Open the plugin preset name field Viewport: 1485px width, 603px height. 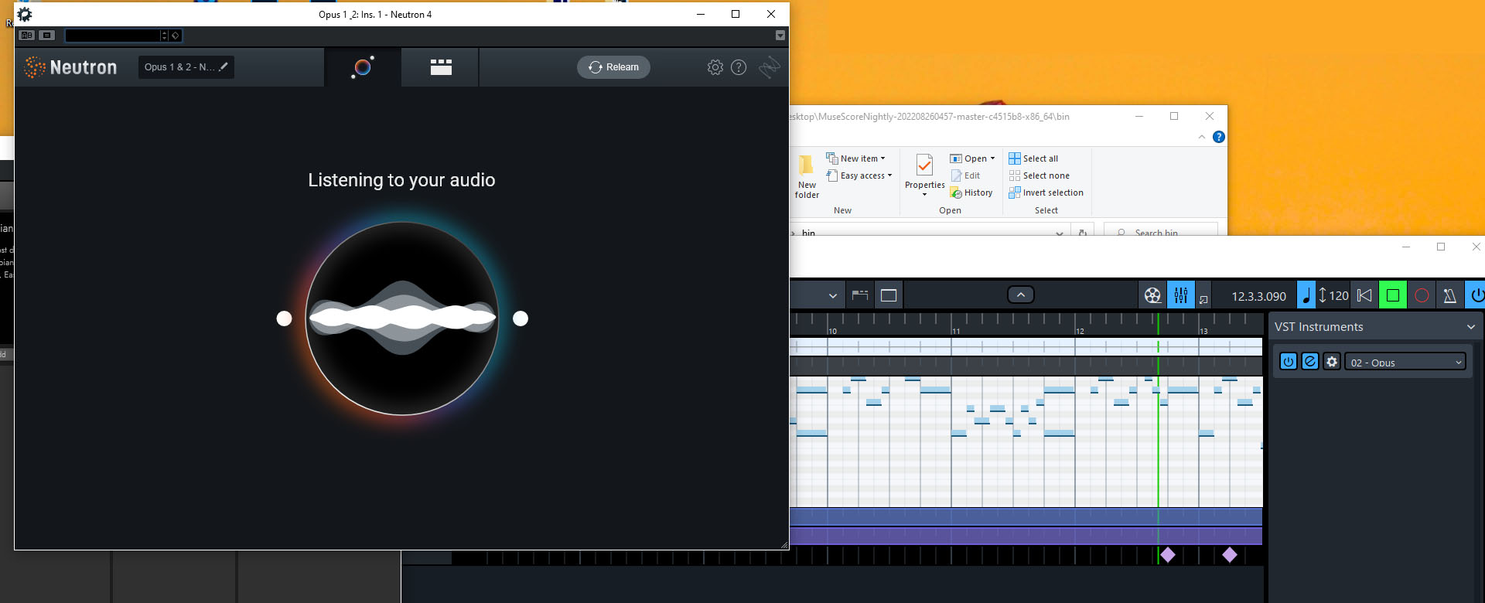click(112, 36)
